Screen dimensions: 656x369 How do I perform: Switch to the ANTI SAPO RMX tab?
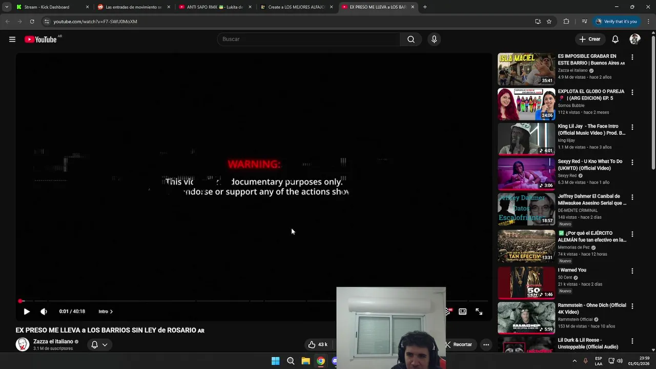215,7
